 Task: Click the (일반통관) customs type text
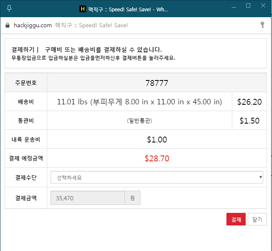pos(139,121)
